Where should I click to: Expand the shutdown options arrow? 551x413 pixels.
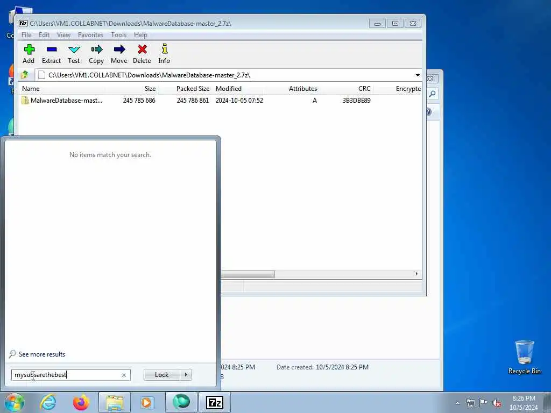coord(186,375)
